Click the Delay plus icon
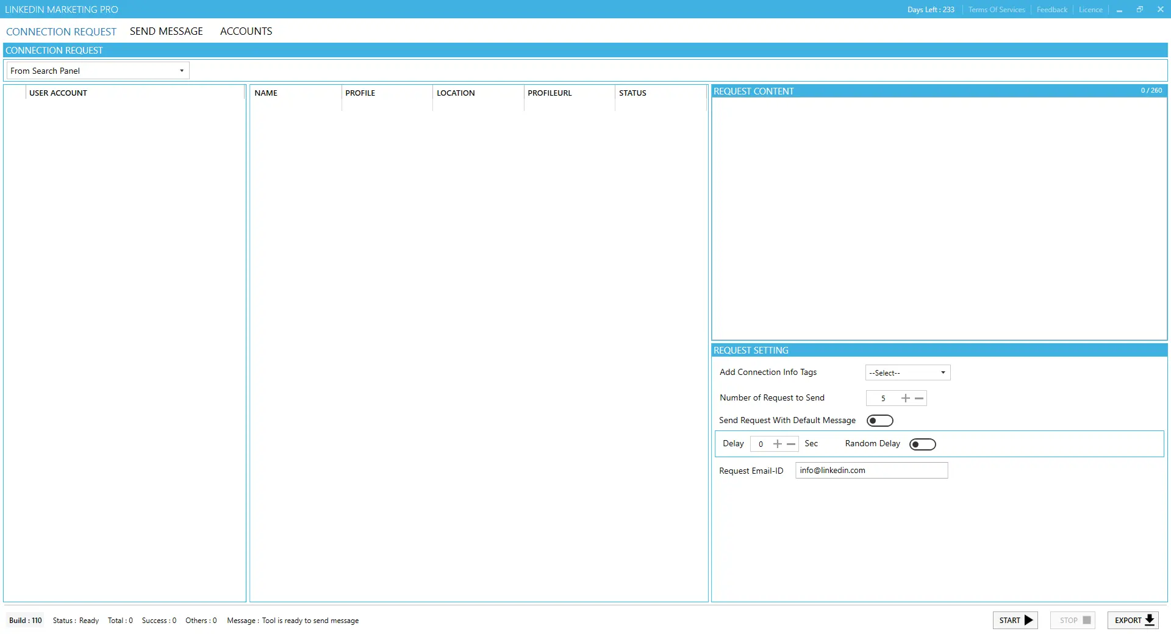1171x634 pixels. click(x=777, y=444)
